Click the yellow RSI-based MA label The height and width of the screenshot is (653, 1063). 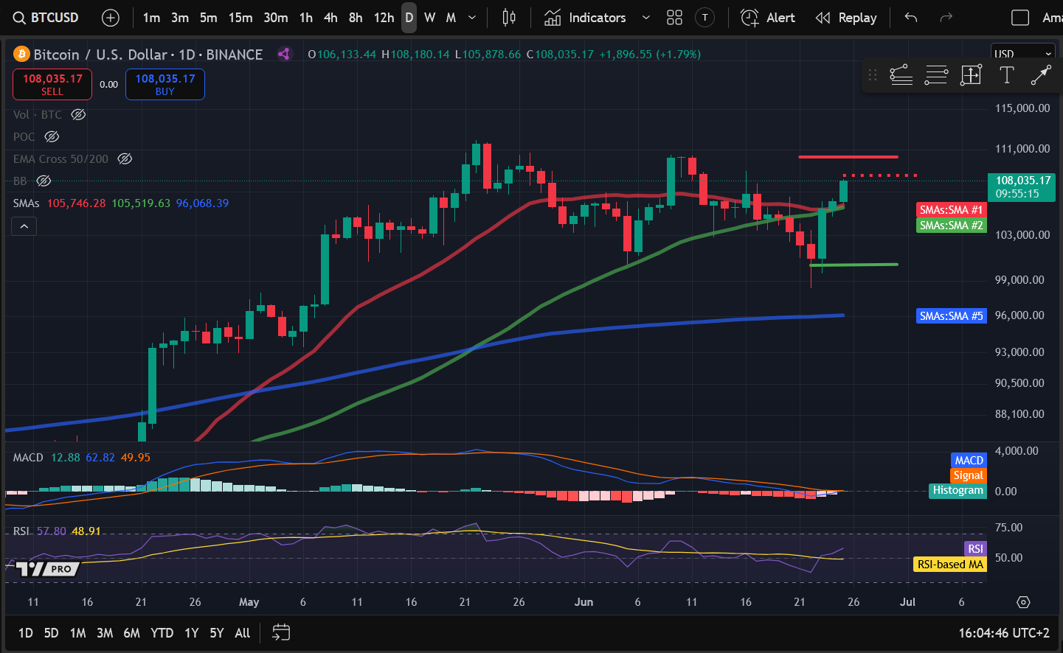[950, 565]
